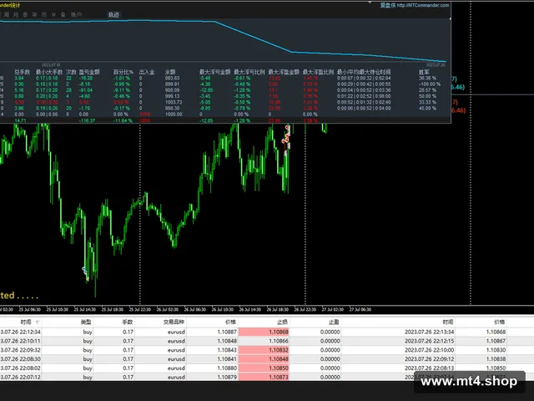Select the trade opened at 22:12:34
Viewport: 534px width, 401px height.
(267, 332)
